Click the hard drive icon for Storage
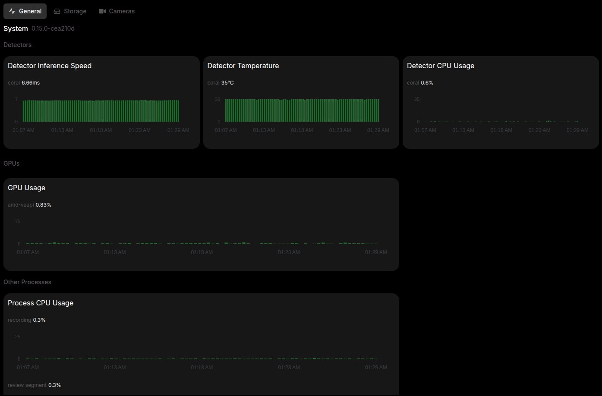 click(57, 11)
